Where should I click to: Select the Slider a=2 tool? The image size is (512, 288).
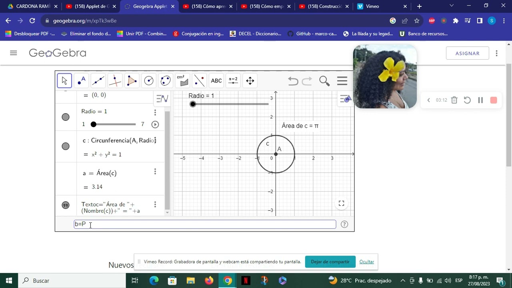[x=233, y=81]
